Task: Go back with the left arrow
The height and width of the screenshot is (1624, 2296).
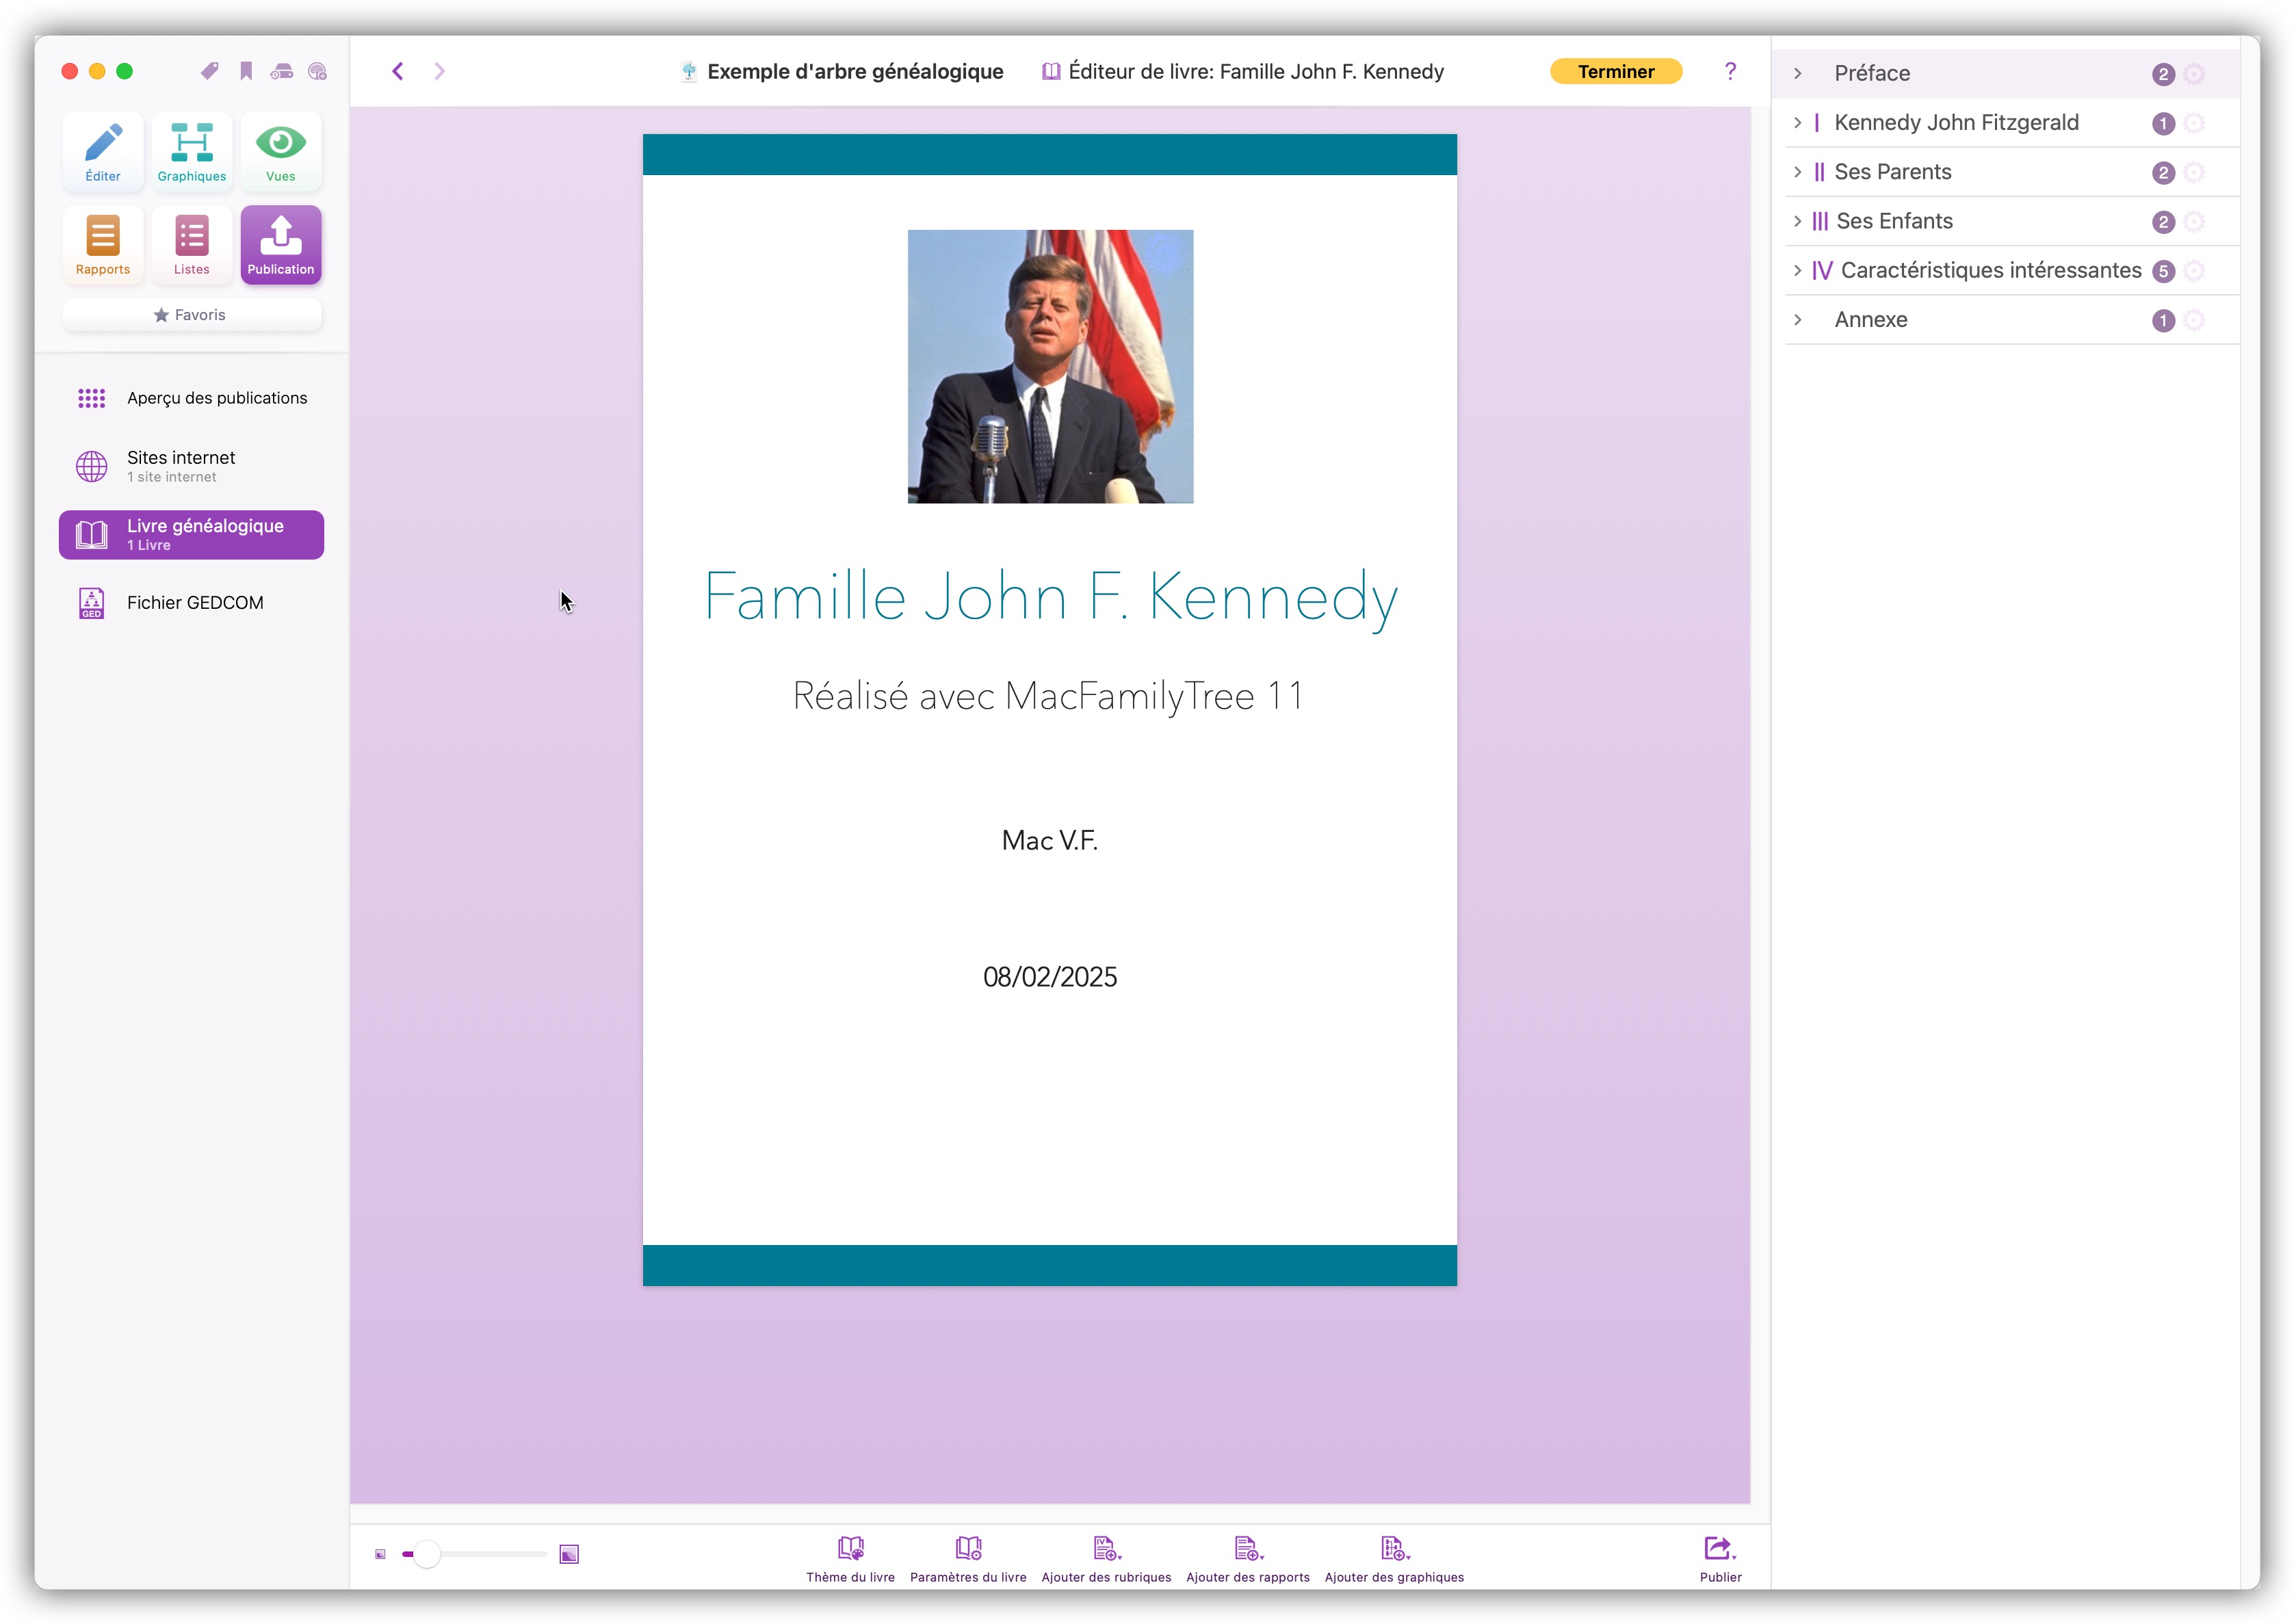Action: [398, 71]
